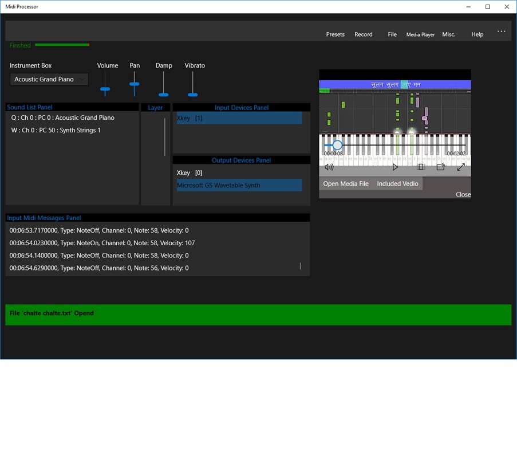Open the Instrument Box dropdown
The image size is (517, 451).
[x=49, y=79]
